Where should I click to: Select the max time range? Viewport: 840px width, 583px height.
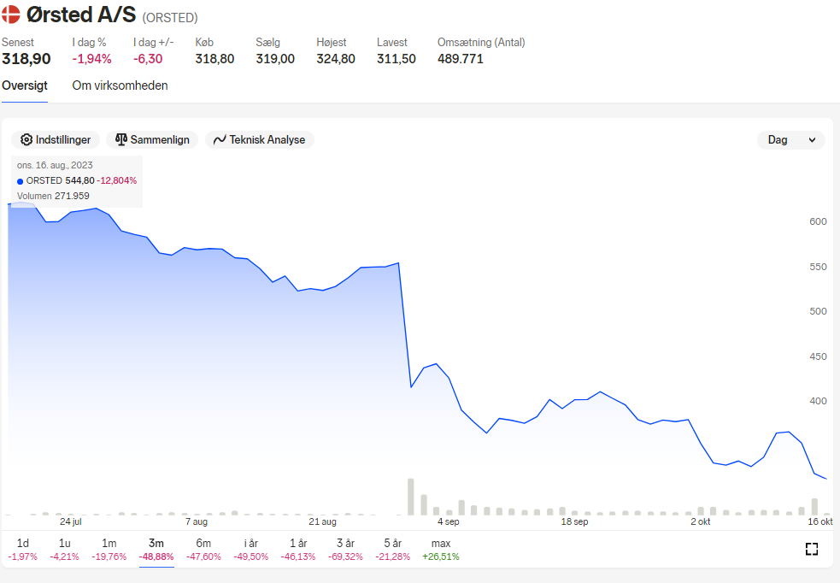(441, 550)
